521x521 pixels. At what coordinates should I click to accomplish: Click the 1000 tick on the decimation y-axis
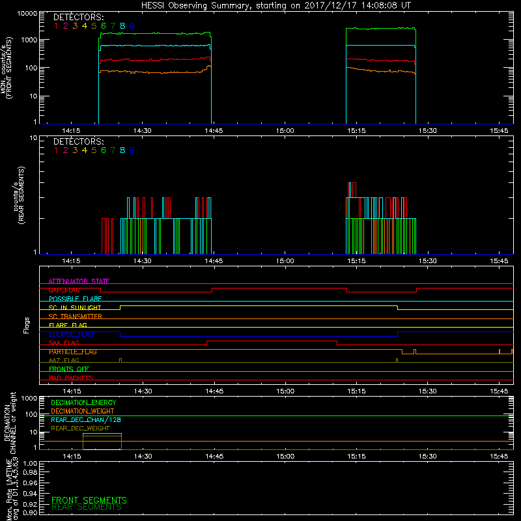click(x=29, y=398)
